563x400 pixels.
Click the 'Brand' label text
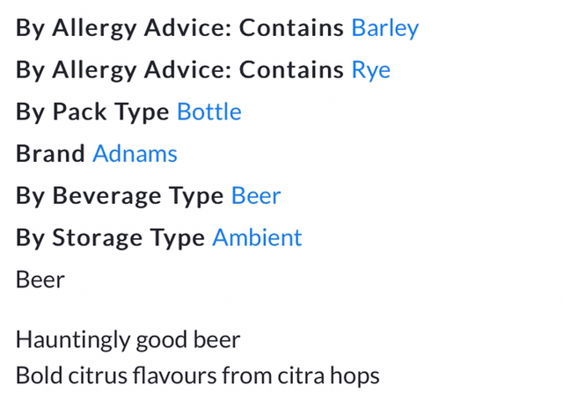click(51, 154)
